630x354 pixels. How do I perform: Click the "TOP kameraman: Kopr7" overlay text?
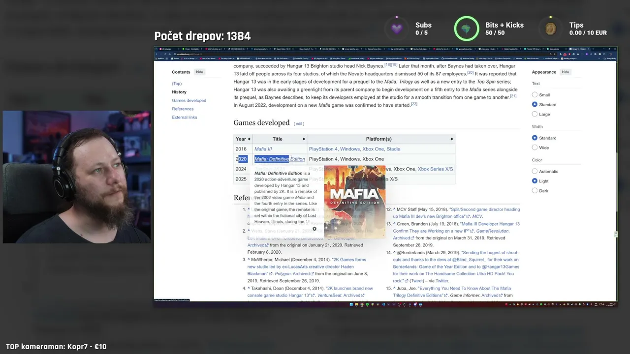56,347
